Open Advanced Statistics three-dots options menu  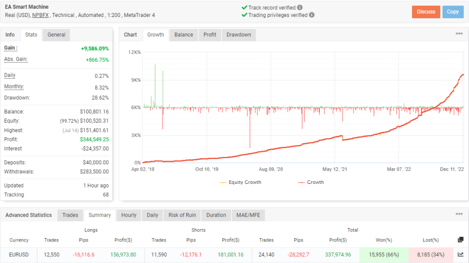459,215
